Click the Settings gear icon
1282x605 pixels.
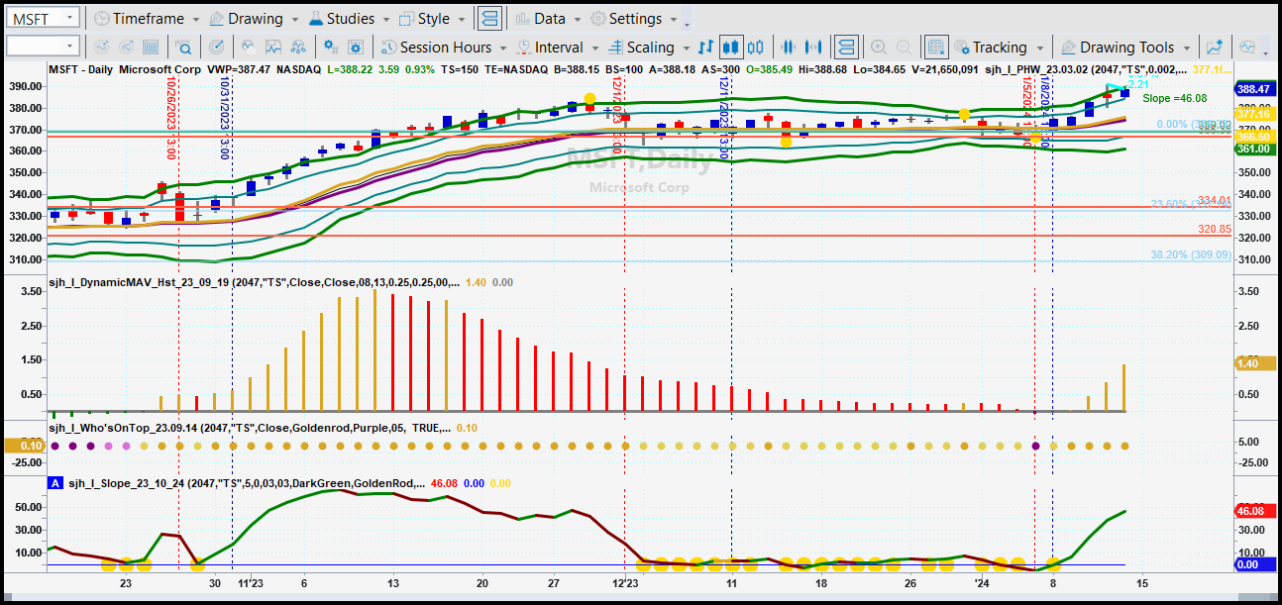pos(597,18)
